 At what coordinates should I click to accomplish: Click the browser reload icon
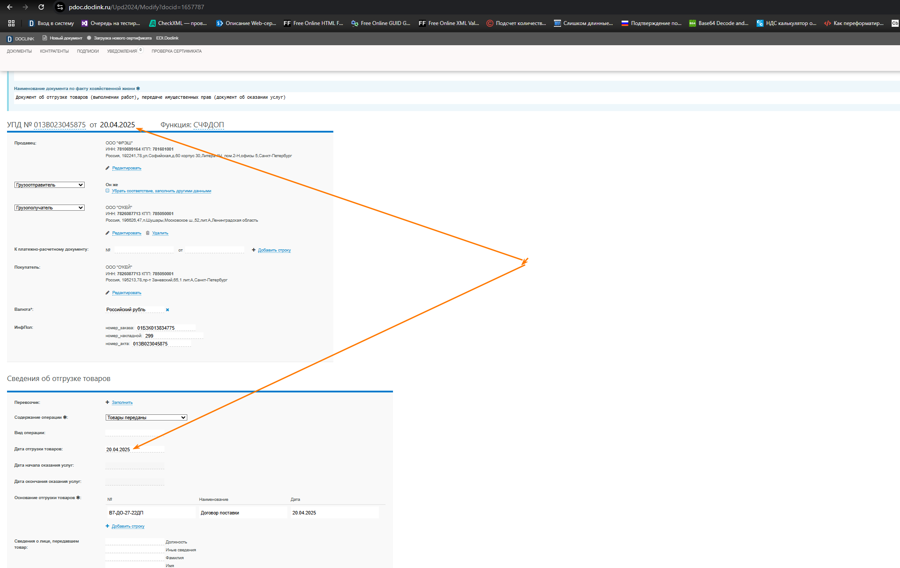[x=41, y=7]
